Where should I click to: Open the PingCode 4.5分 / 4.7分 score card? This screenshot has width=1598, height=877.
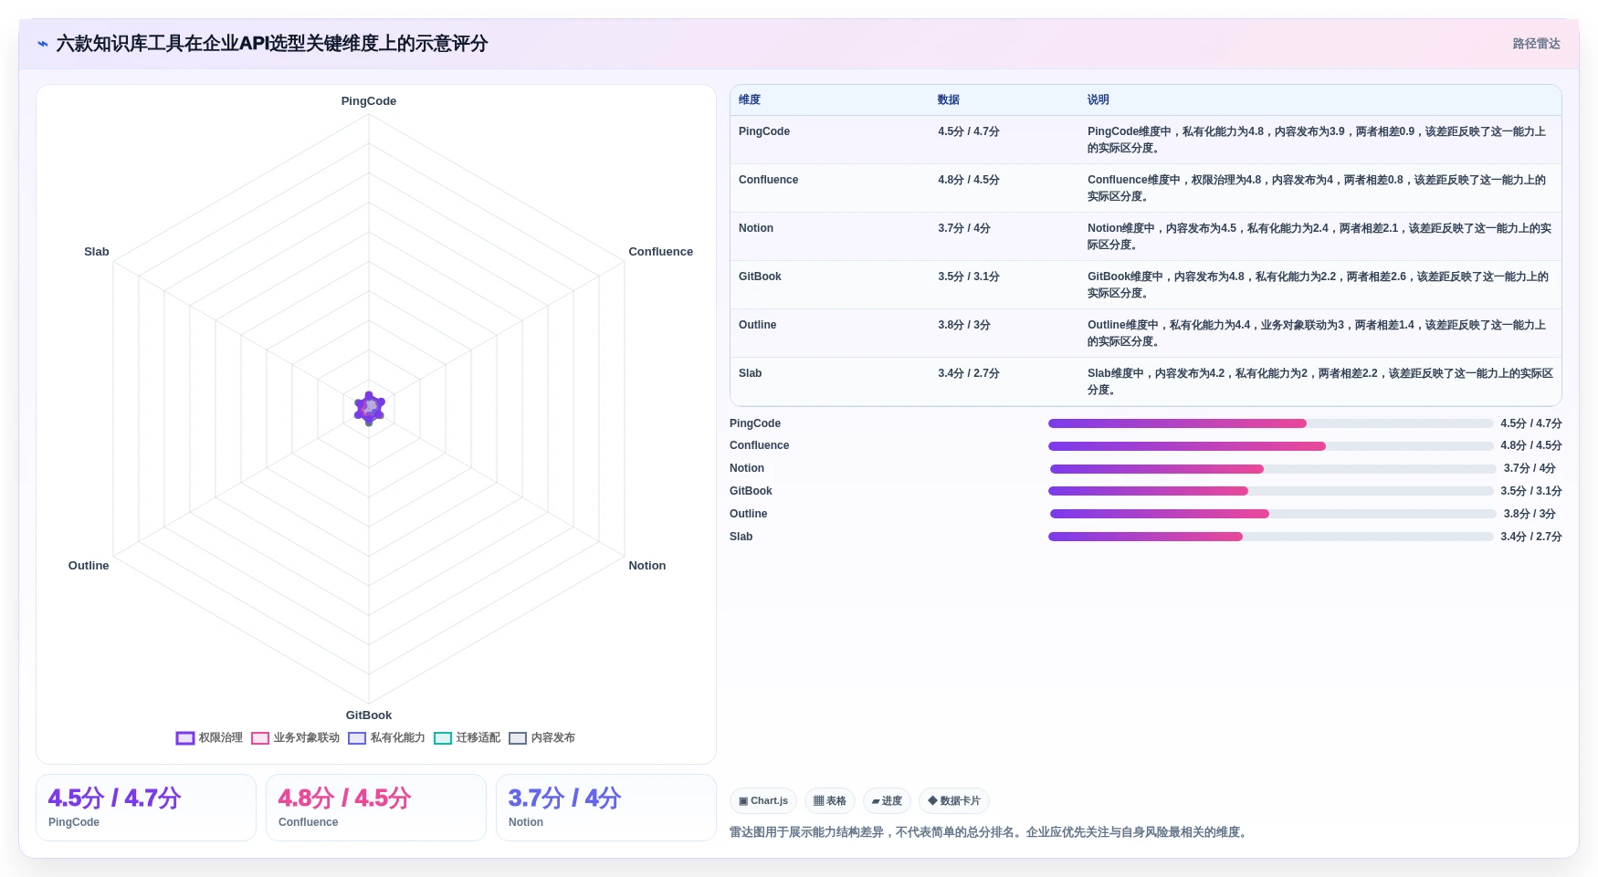pos(146,808)
